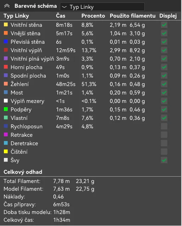The height and width of the screenshot is (226, 182).
Task: Click the white Výplň mezery swatch
Action: pos(6,101)
